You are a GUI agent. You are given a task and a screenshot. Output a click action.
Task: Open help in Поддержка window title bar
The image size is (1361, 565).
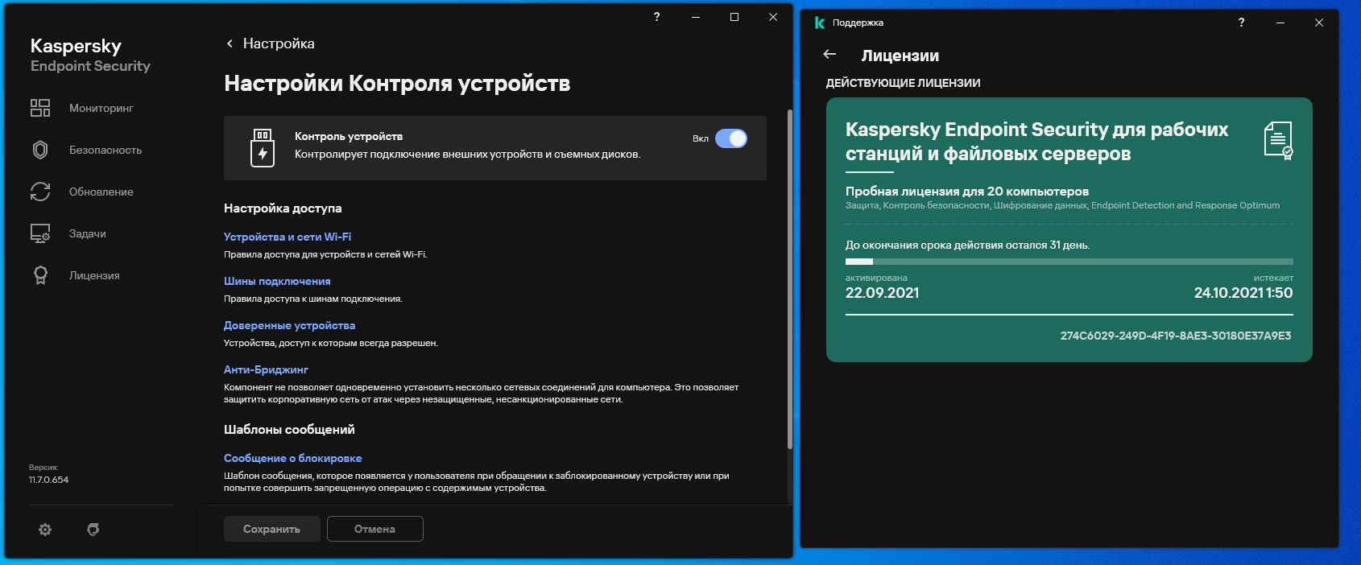(1241, 23)
